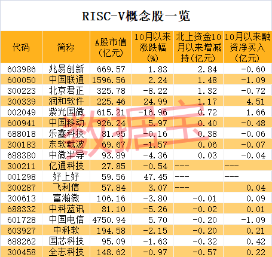Click the name 富瀚微
Screen dimensions: 272x257
66,198
